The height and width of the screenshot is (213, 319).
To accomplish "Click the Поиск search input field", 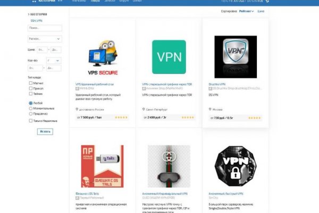I will tap(45, 28).
